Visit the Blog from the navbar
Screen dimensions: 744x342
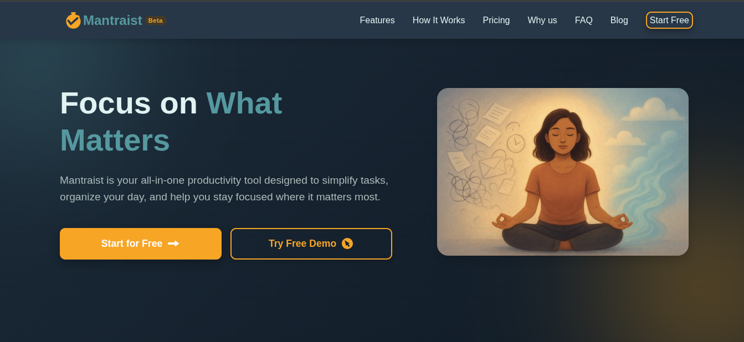(x=619, y=20)
